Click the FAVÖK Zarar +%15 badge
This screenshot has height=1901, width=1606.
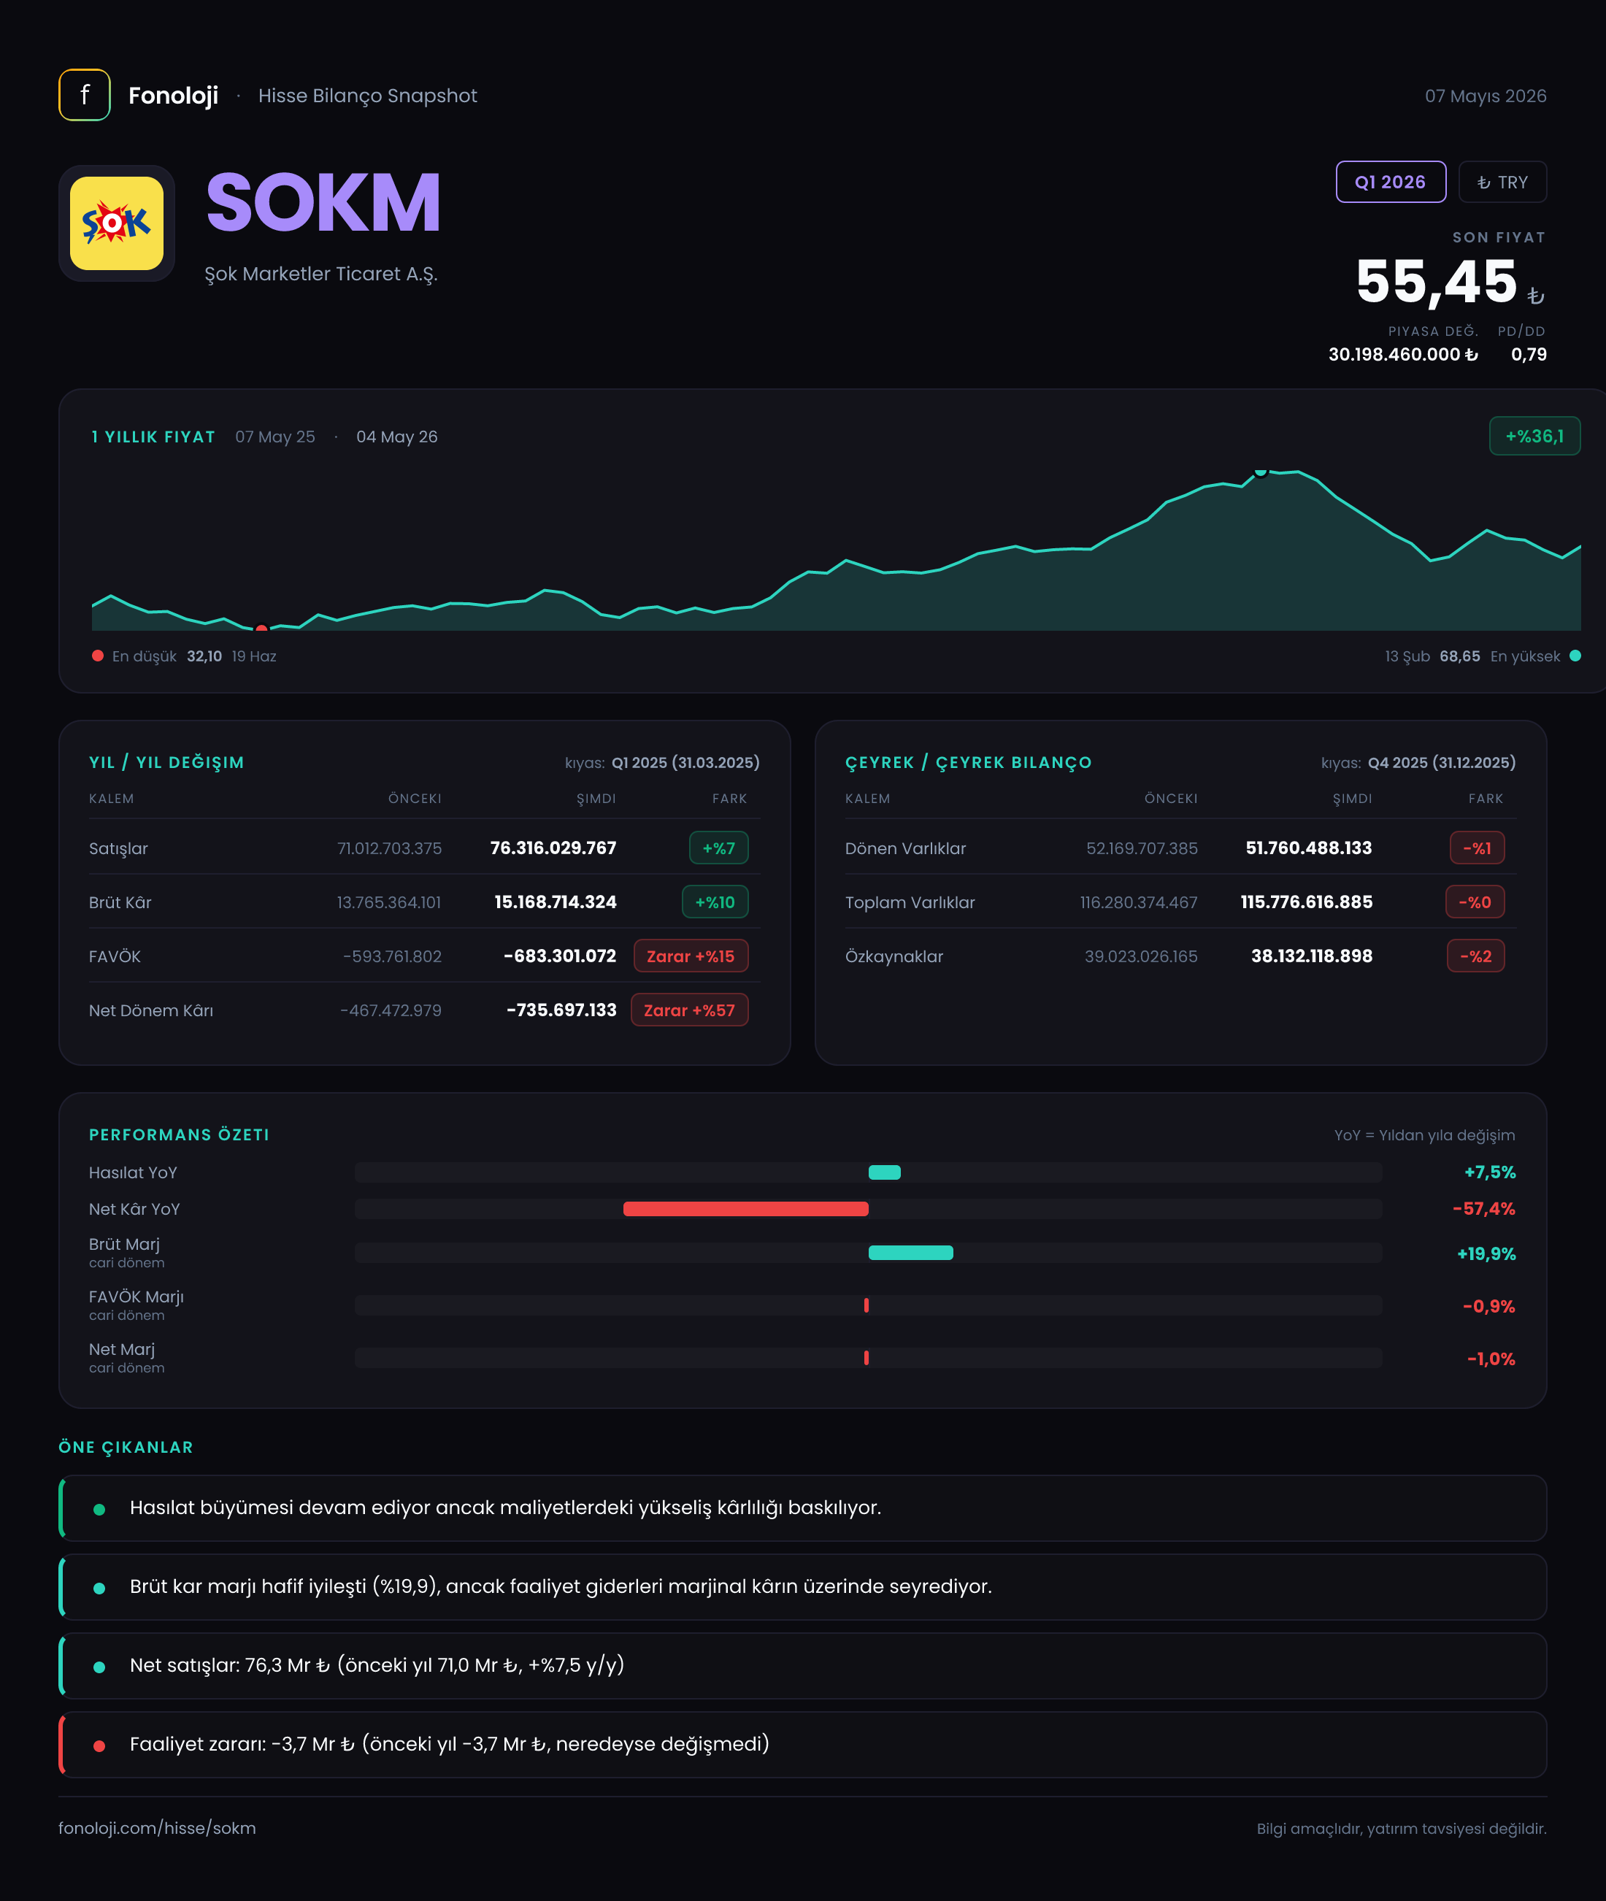point(690,956)
